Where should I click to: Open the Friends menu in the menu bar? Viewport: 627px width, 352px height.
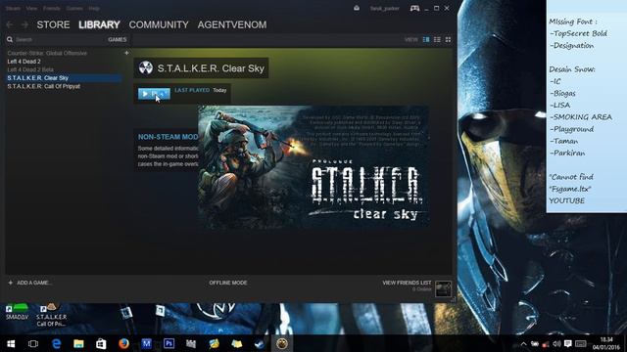(52, 8)
